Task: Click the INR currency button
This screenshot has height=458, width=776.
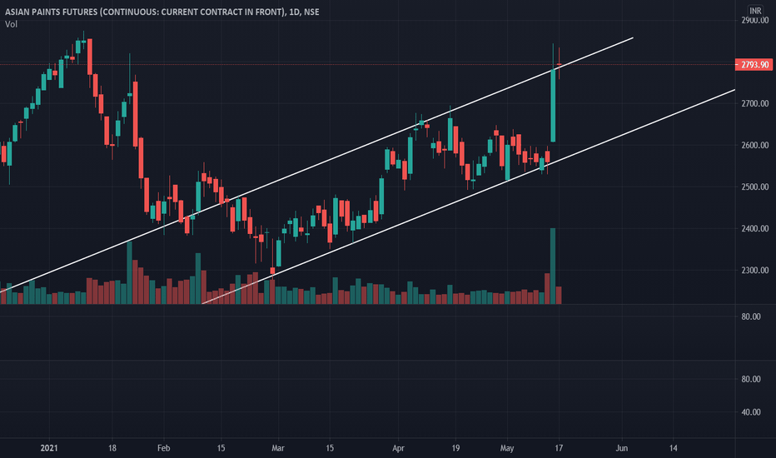Action: tap(754, 10)
